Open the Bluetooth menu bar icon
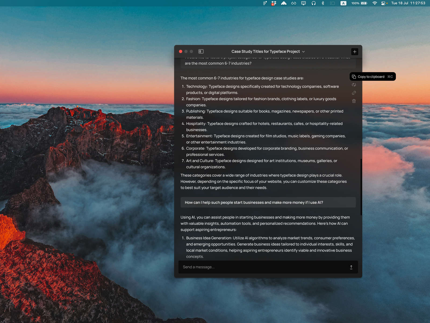Screen dimensions: 430x323 click(323, 3)
